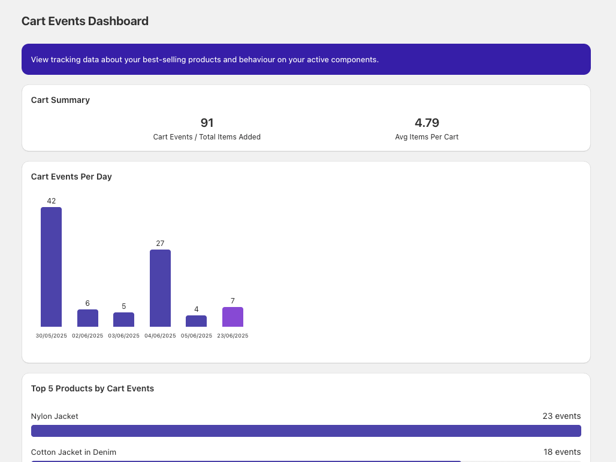Select the 05/06/2025 bar showing 4 events
616x462 pixels.
point(196,321)
